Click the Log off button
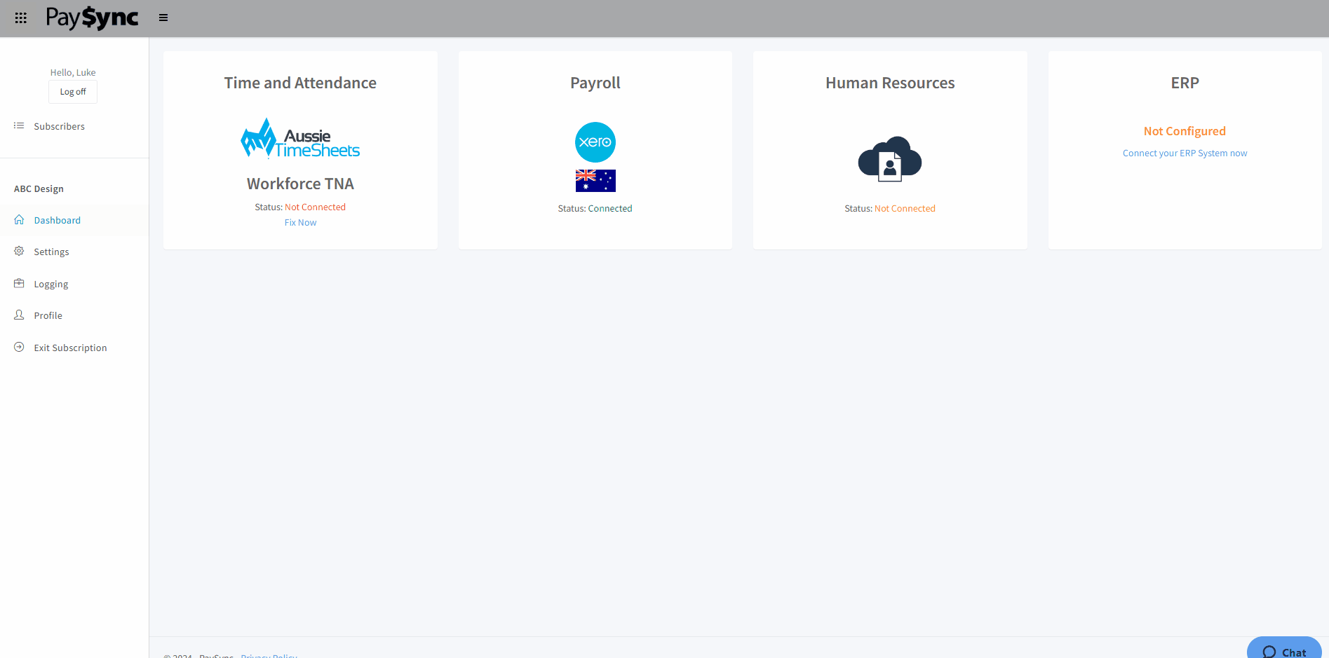The width and height of the screenshot is (1329, 658). coord(72,91)
